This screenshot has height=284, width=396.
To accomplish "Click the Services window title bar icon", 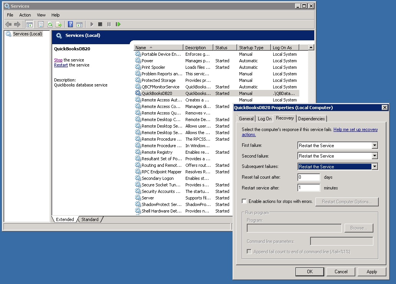I will pyautogui.click(x=7, y=6).
